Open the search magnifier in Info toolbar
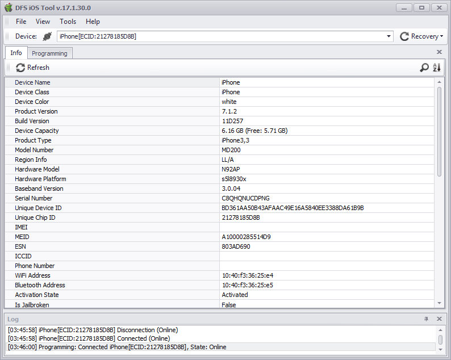Screen dimensions: 451x360 coord(424,68)
